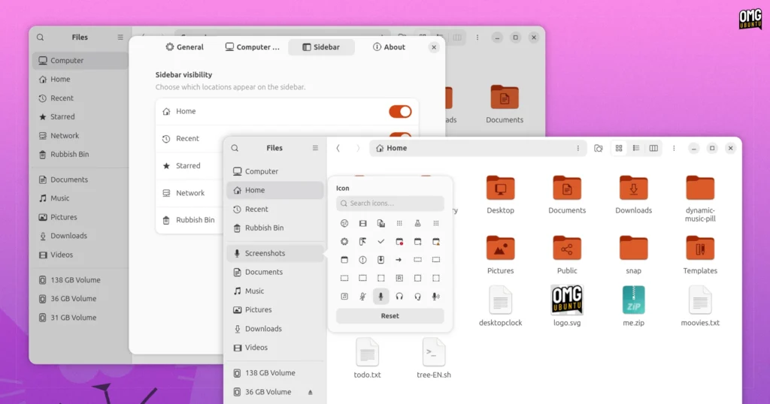Open 31 GB Volume in back sidebar

pyautogui.click(x=80, y=318)
